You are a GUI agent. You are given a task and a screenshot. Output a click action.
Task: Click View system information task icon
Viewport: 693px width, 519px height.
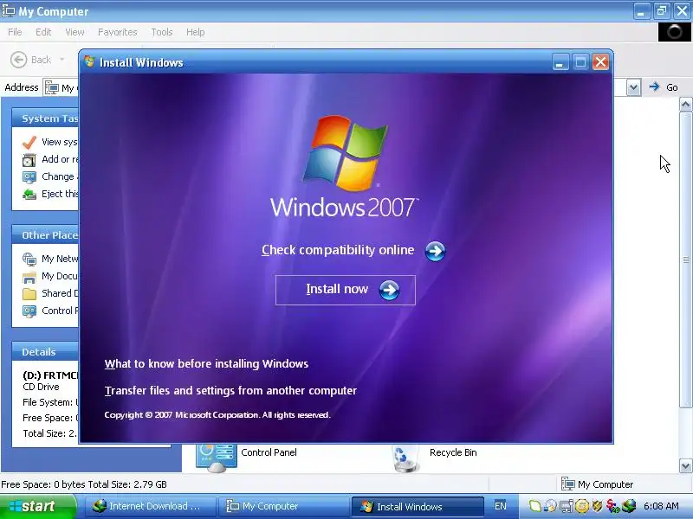point(29,143)
